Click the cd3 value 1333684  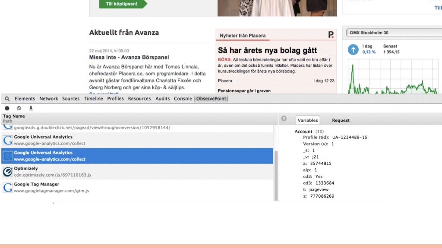click(x=325, y=183)
